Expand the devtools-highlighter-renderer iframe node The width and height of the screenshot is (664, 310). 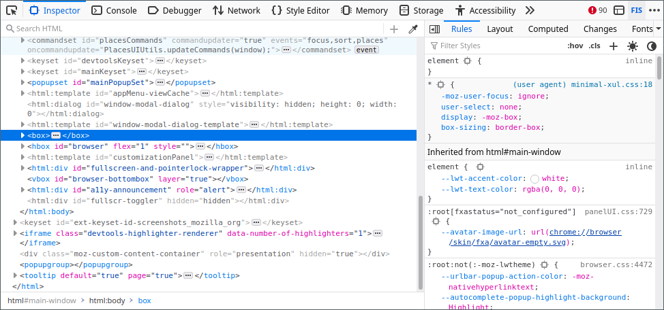coord(16,233)
